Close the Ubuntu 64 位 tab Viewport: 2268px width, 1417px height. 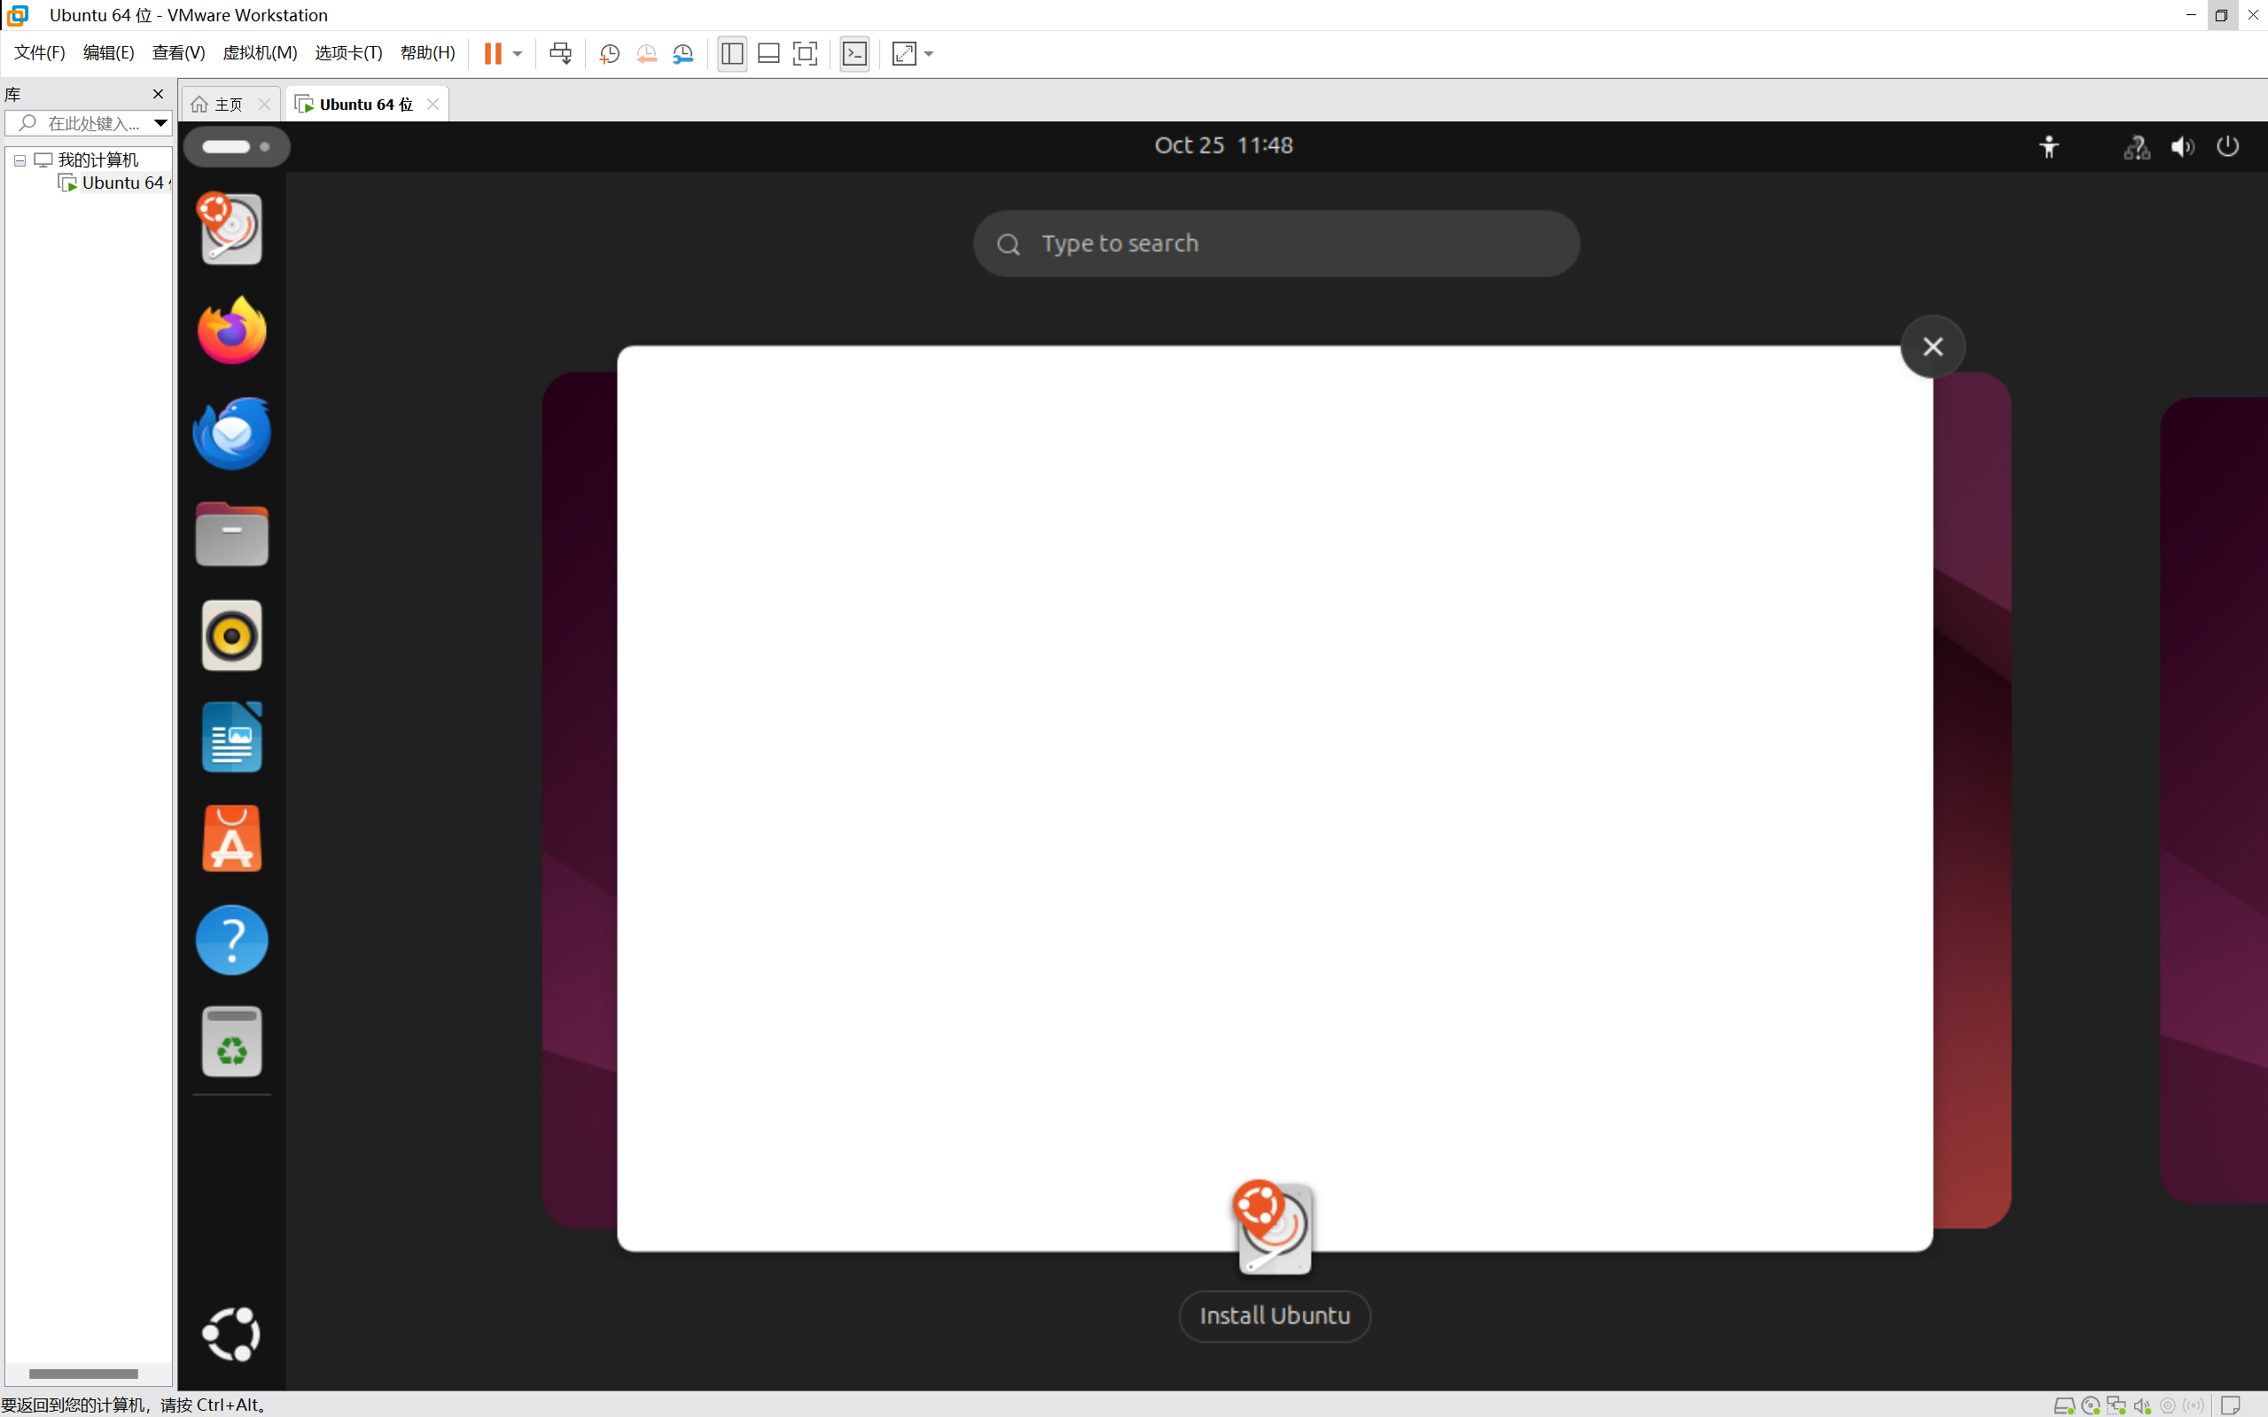coord(433,104)
